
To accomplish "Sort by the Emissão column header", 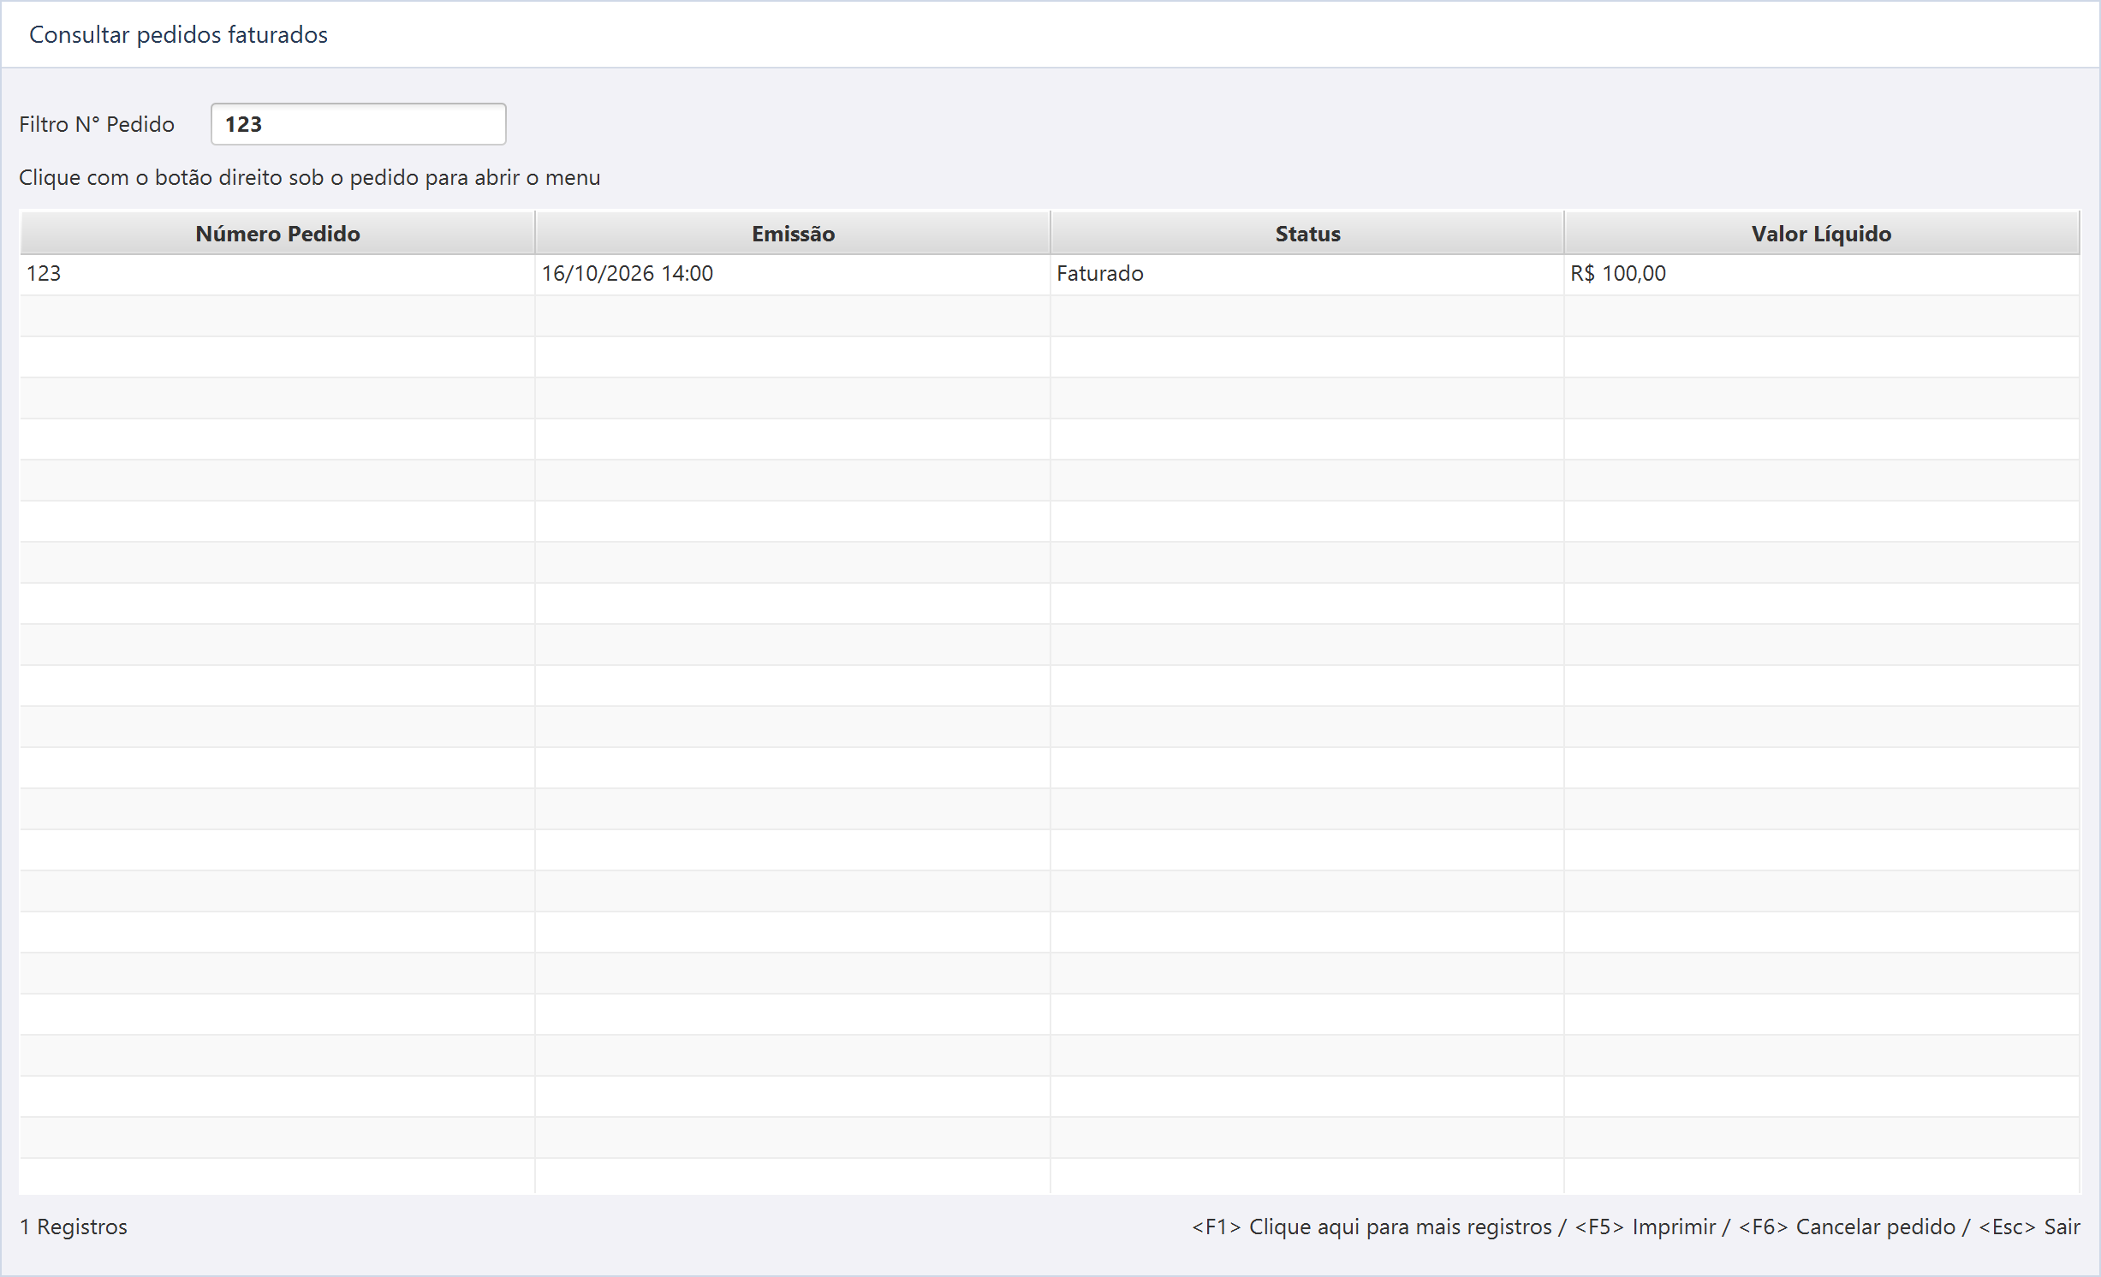I will (793, 233).
